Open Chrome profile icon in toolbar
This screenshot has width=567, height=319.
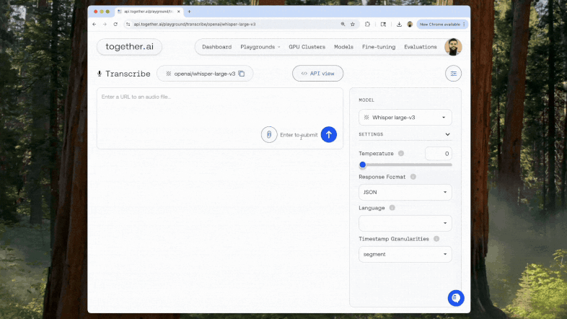pyautogui.click(x=410, y=25)
